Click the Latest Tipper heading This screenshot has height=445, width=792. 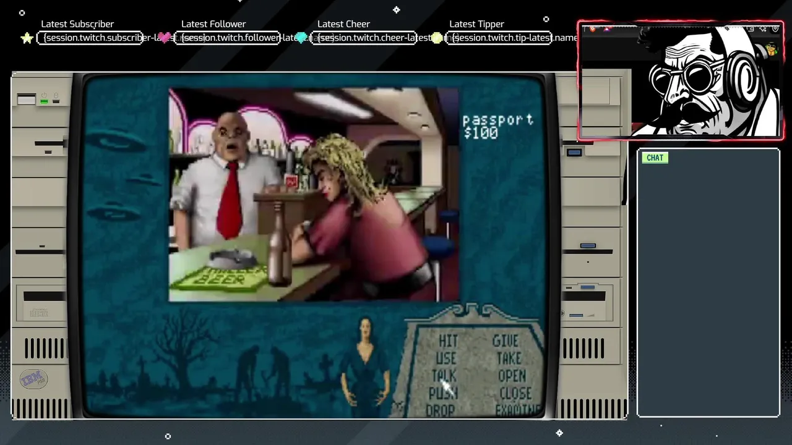click(476, 24)
